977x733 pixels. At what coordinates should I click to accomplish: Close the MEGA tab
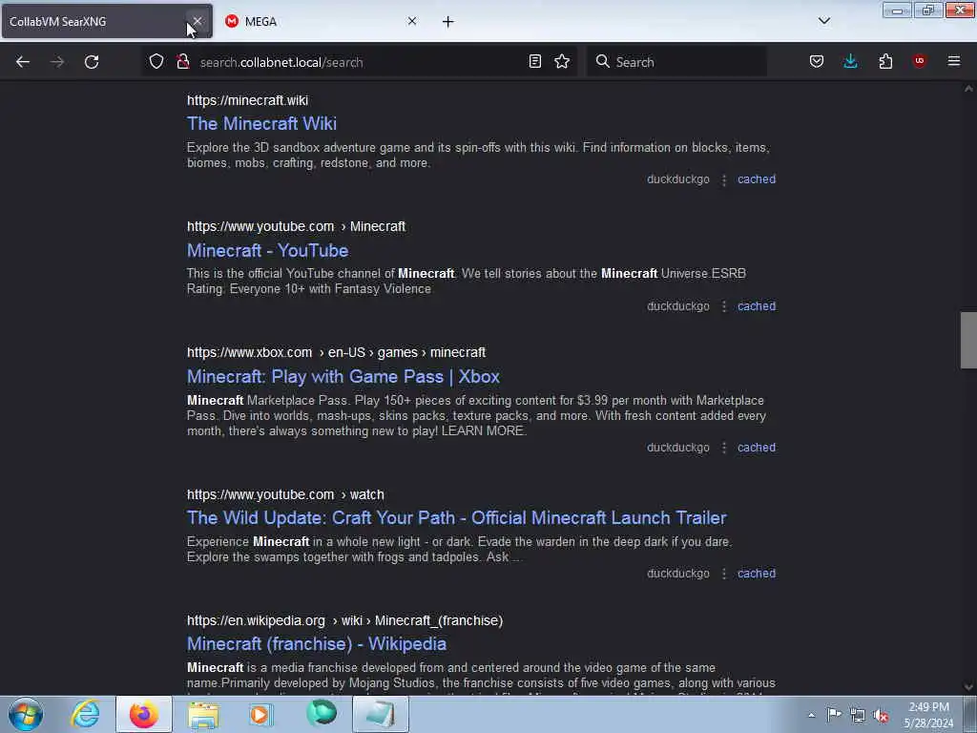click(x=412, y=21)
